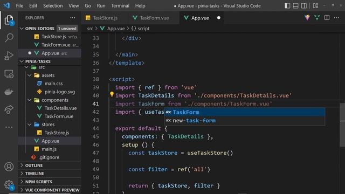The width and height of the screenshot is (345, 194).
Task: Open the Help menu
Action: [x=140, y=6]
